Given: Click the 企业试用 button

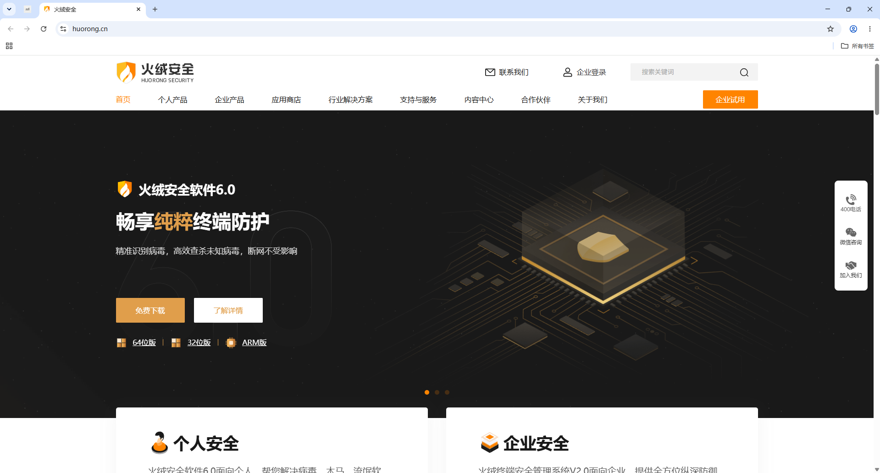Looking at the screenshot, I should coord(730,99).
